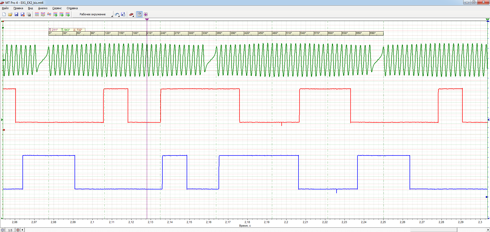Open the Сервис menu
The image size is (490, 232).
tap(57, 8)
